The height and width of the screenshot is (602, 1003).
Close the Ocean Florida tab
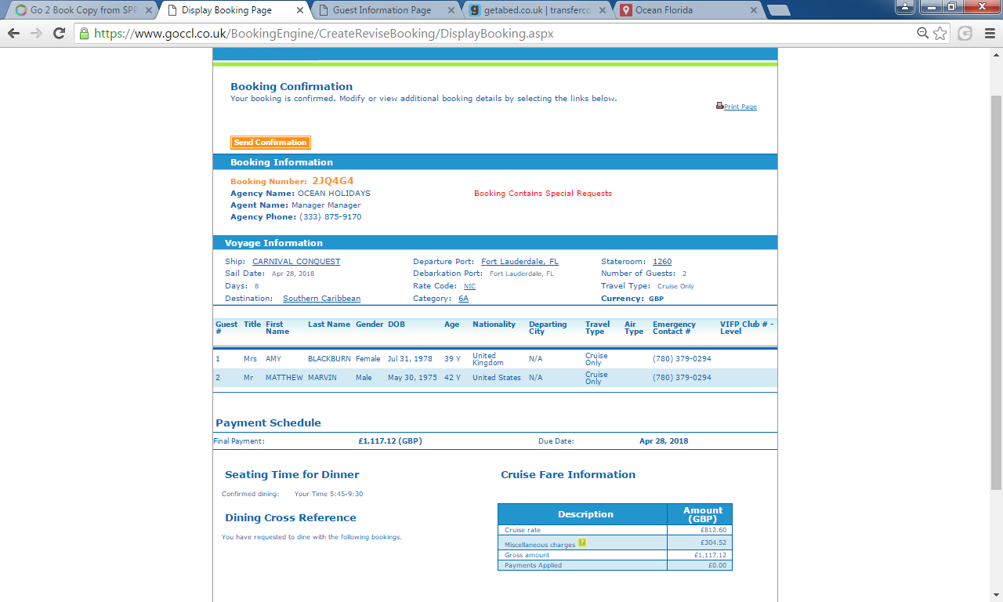coord(753,10)
